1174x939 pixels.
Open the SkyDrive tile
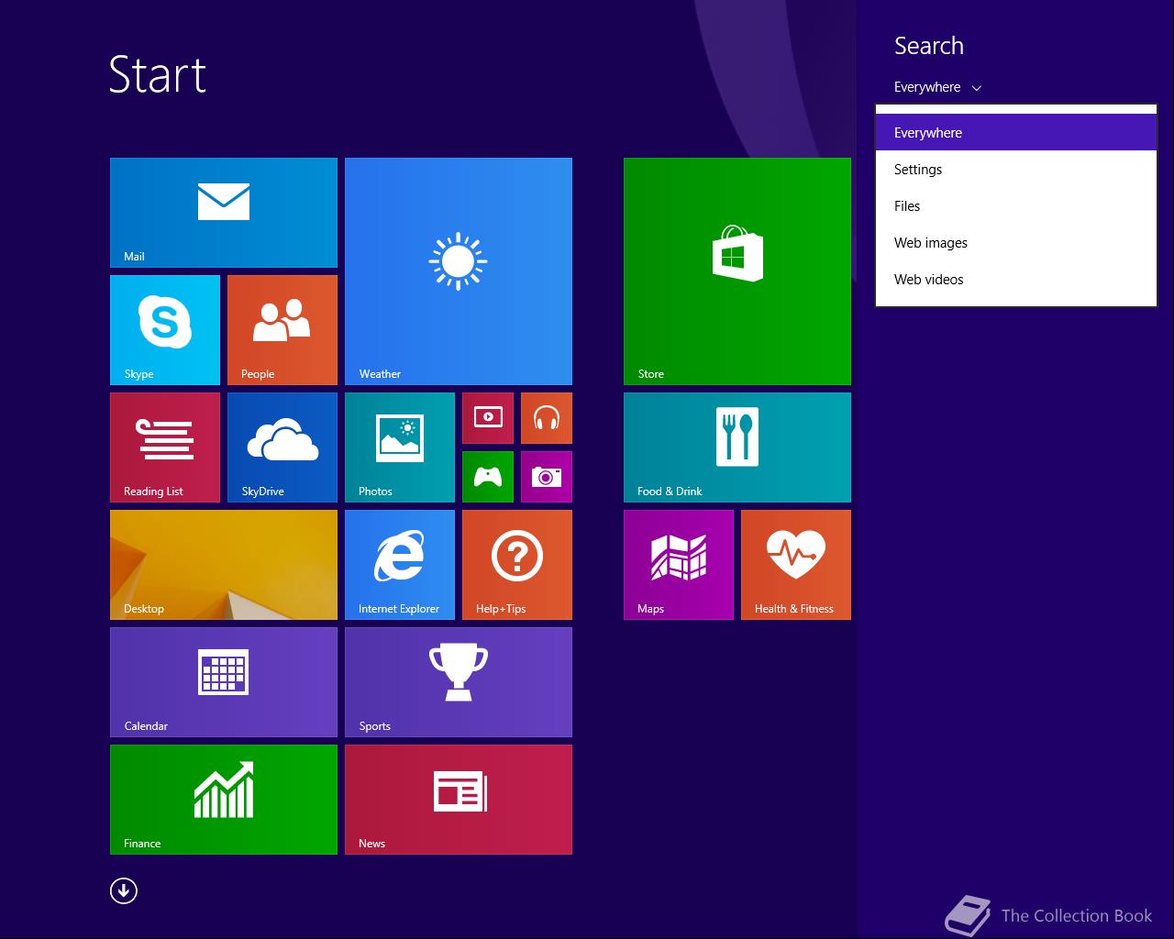click(x=282, y=447)
